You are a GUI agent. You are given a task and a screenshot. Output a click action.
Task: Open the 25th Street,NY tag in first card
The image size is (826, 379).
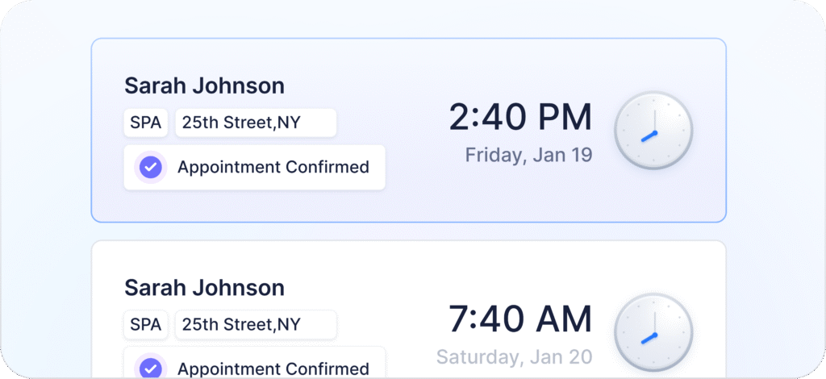pos(256,123)
